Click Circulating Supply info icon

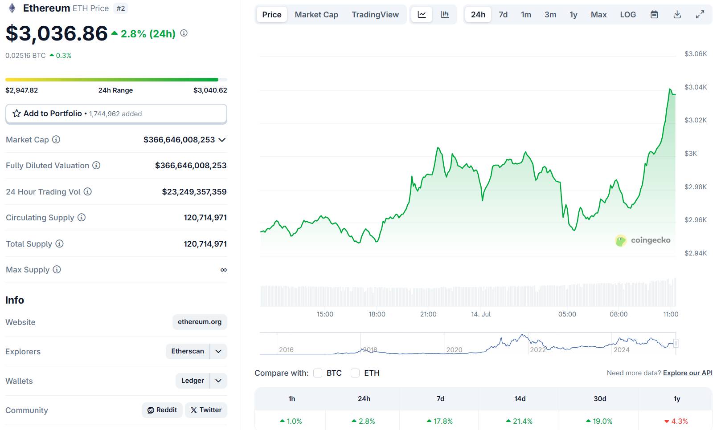point(82,217)
